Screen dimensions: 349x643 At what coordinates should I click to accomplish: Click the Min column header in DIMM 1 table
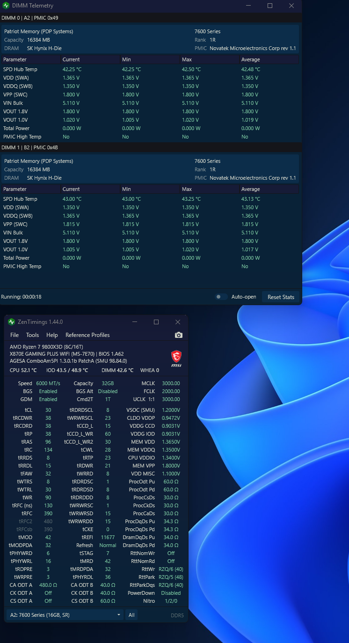(x=150, y=189)
